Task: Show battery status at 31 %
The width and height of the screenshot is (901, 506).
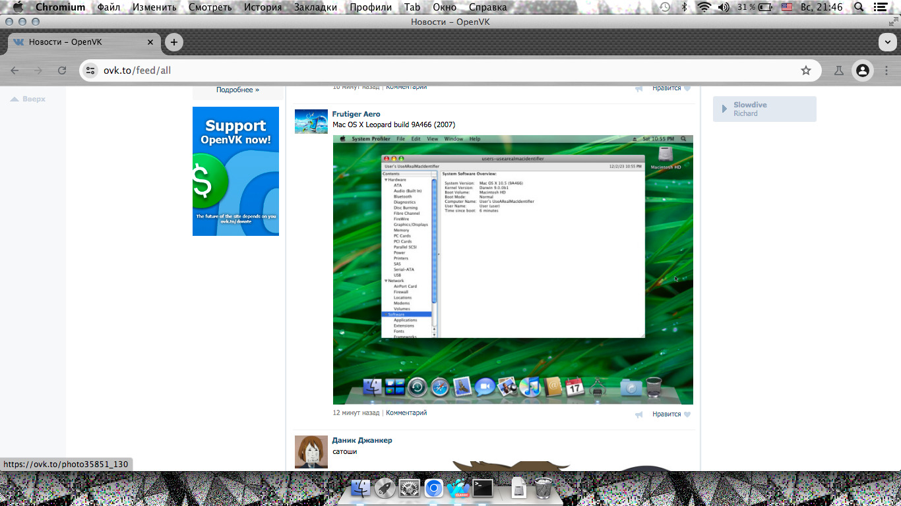Action: click(x=755, y=7)
